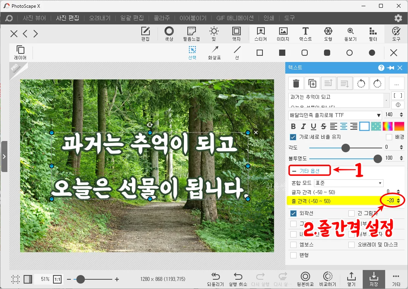Duplicate the selected text layer
The image size is (408, 289).
click(x=312, y=83)
